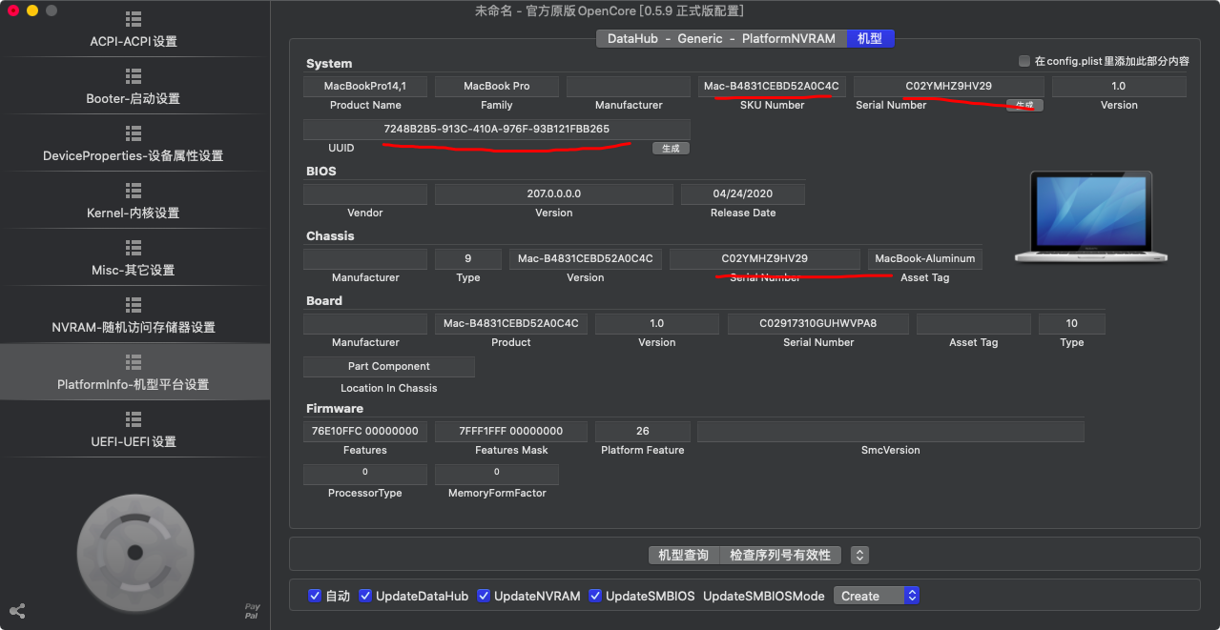Select the NVRAM section list icon
Image resolution: width=1220 pixels, height=630 pixels.
click(134, 305)
